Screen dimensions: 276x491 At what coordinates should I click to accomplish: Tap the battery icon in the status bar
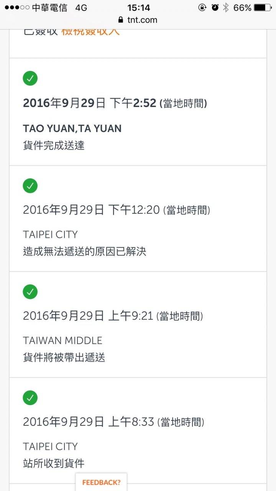263,8
